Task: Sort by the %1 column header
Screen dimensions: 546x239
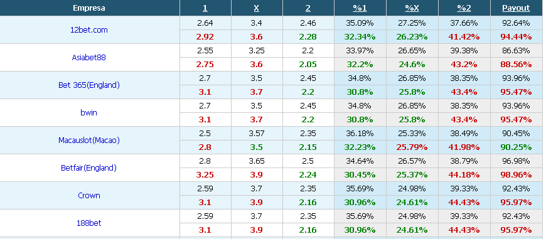Action: 360,8
